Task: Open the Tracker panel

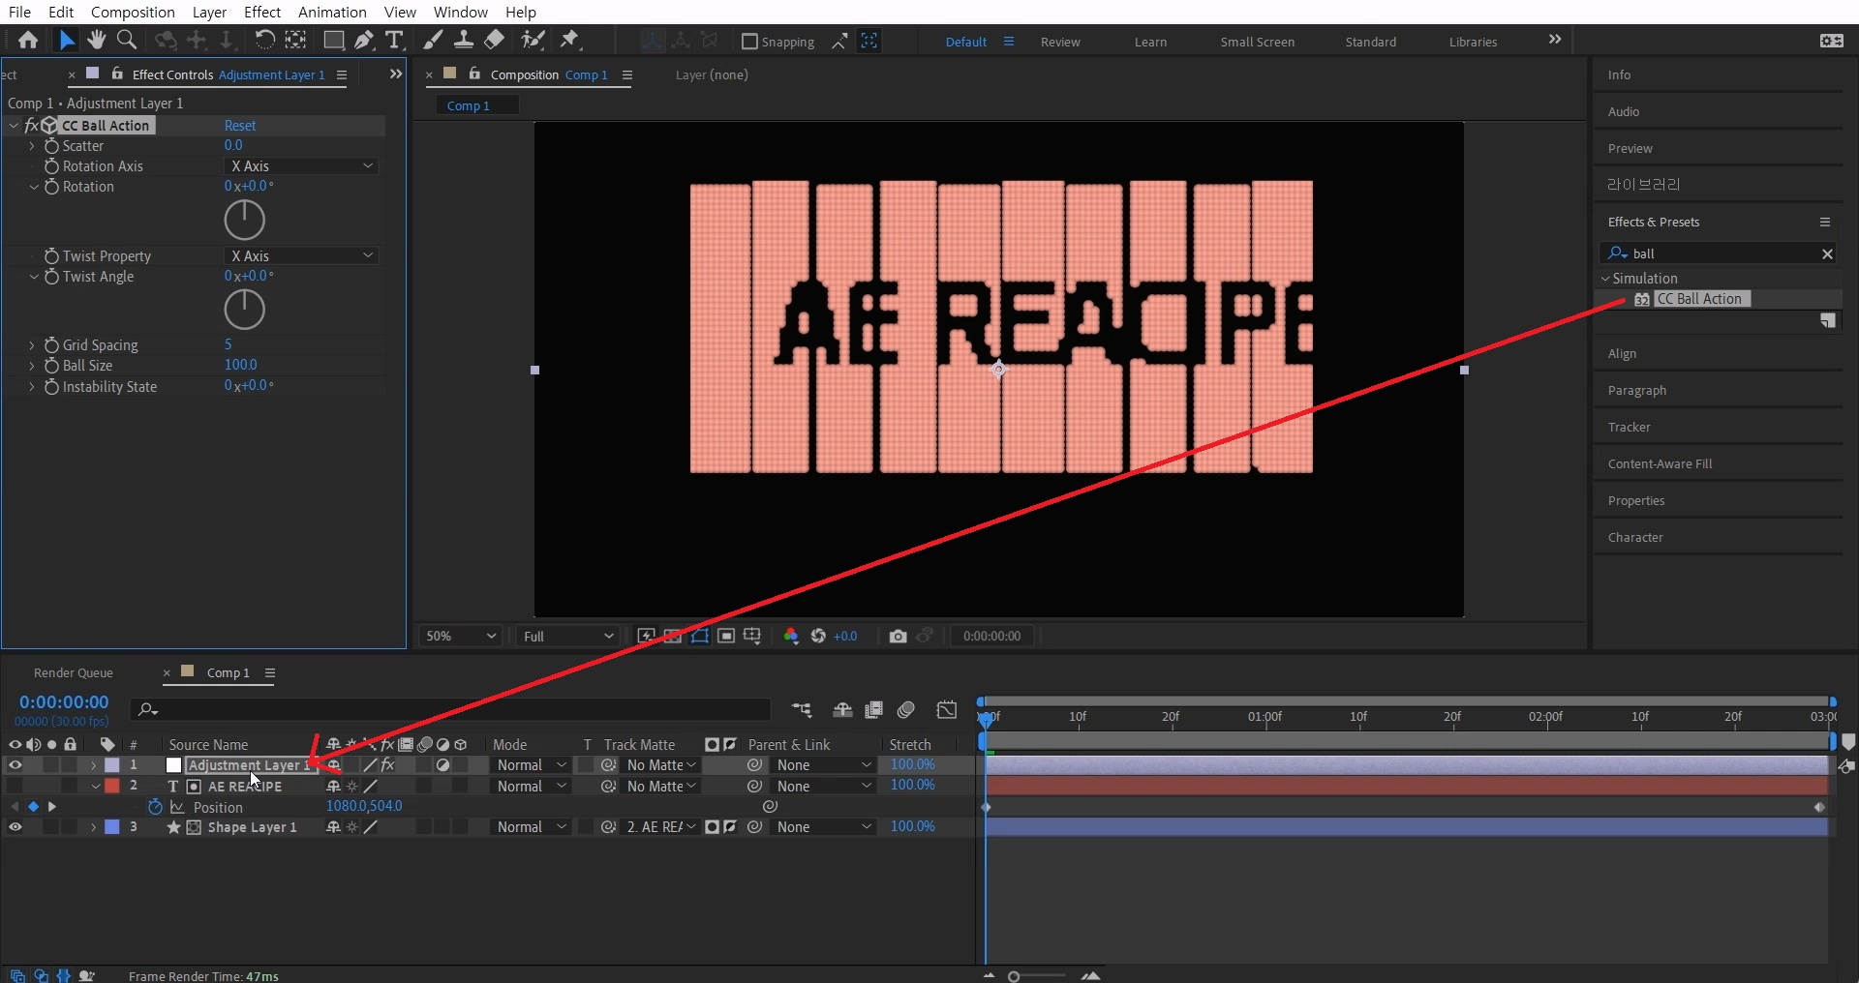Action: [1629, 428]
